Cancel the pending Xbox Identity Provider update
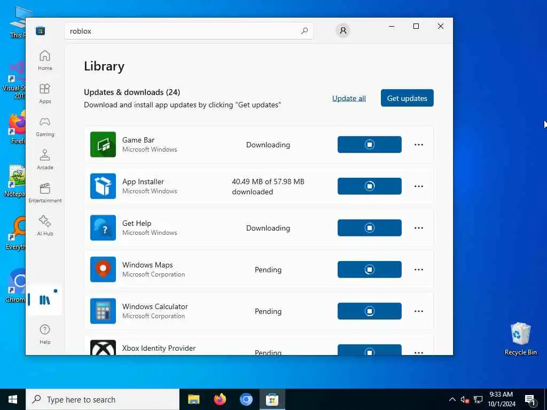Viewport: 547px width, 410px height. coord(370,350)
